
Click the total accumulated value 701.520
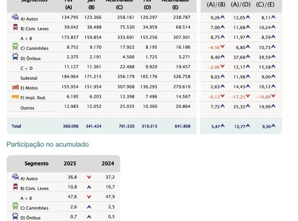(x=126, y=126)
